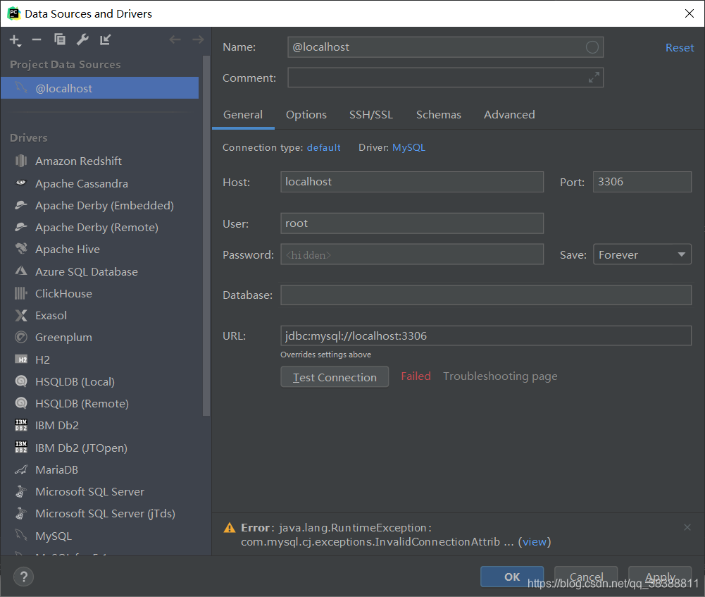
Task: Go back with the left arrow
Action: pos(175,39)
